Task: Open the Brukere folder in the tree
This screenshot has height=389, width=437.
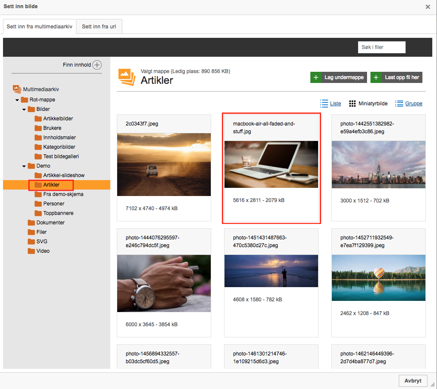Action: click(x=52, y=128)
